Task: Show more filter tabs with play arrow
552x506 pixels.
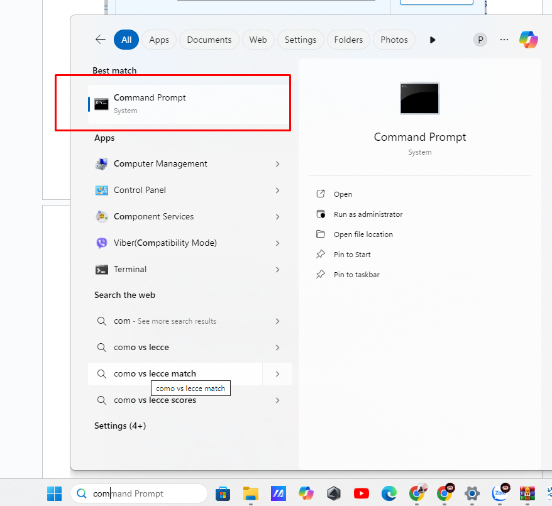Action: coord(433,40)
